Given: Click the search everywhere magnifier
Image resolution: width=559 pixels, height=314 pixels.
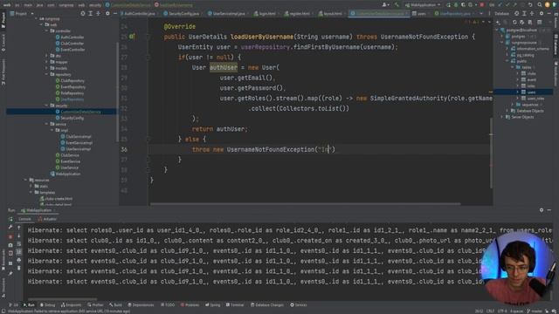Looking at the screenshot, I should click(x=540, y=5).
